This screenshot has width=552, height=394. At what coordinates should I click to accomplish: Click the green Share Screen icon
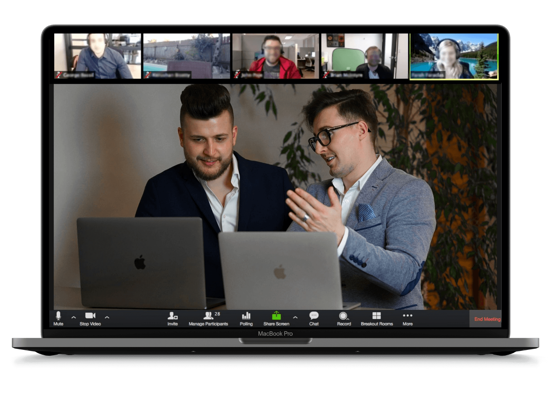pyautogui.click(x=276, y=316)
